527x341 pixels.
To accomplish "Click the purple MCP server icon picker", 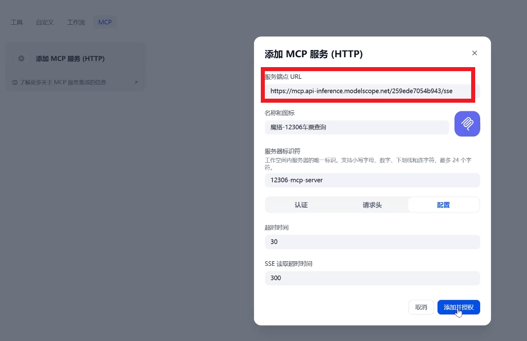I will pos(467,123).
